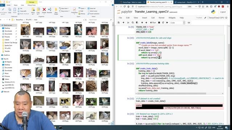Go up one folder level in Explorer

point(9,19)
